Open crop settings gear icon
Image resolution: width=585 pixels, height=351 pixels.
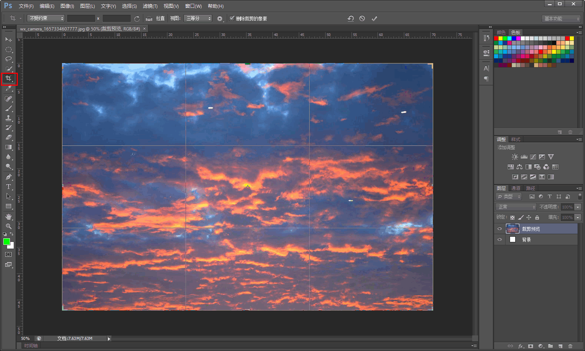pyautogui.click(x=220, y=19)
